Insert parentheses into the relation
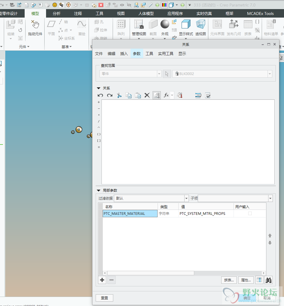284x306 pixels. click(99, 134)
